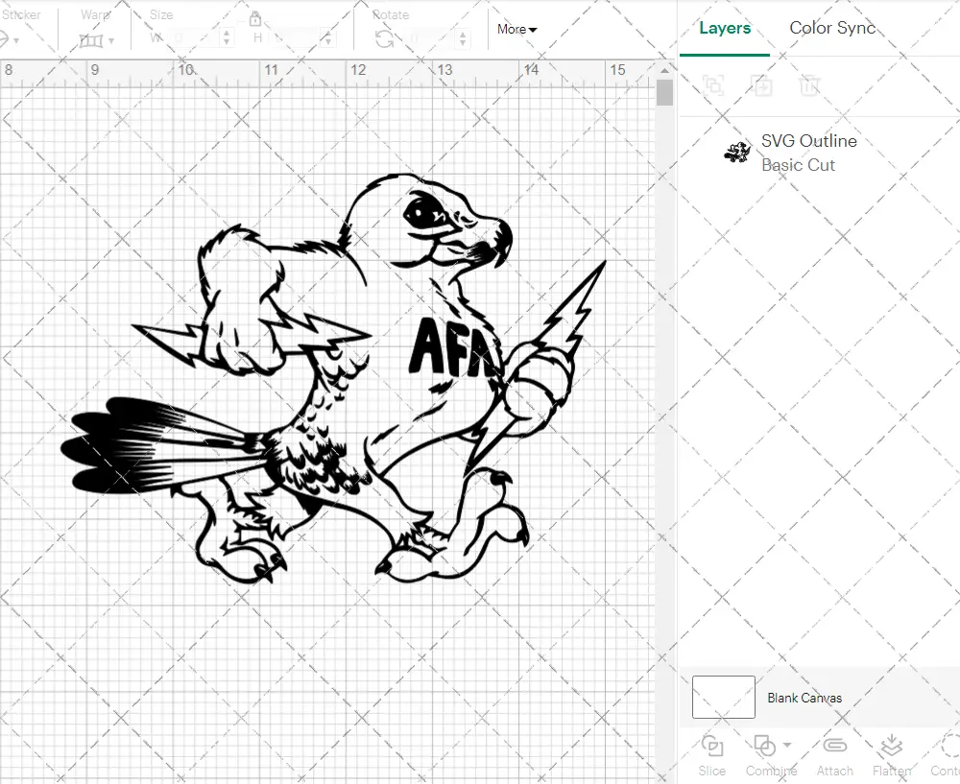Open the Sticker dropdown arrow
This screenshot has width=960, height=784.
pyautogui.click(x=15, y=38)
